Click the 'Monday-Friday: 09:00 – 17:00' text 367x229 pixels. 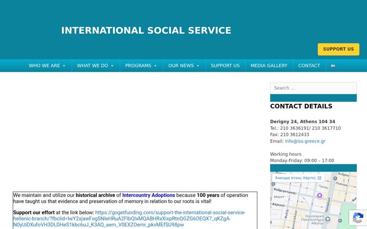pos(302,160)
